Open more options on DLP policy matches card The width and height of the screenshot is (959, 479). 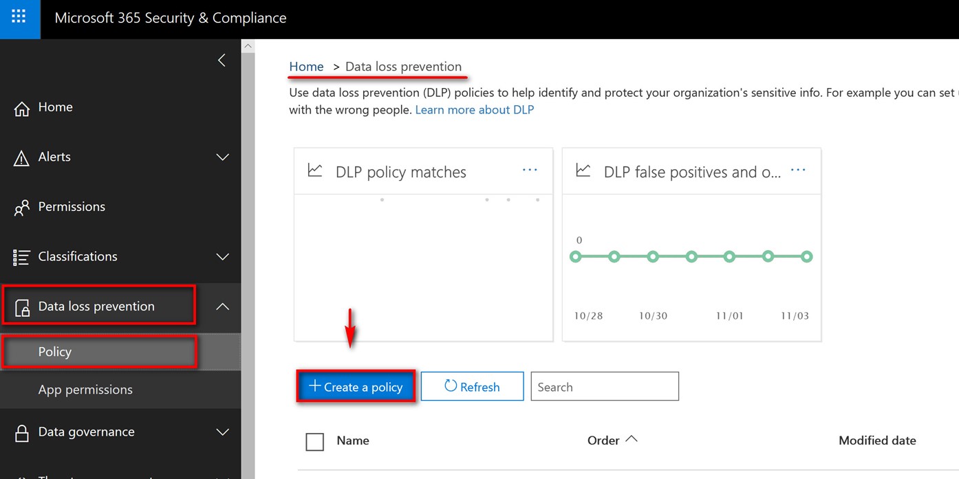click(530, 170)
